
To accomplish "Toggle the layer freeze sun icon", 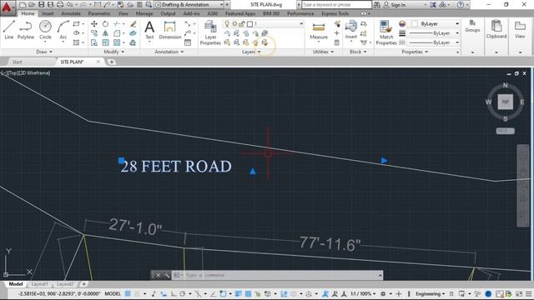I will [234, 24].
